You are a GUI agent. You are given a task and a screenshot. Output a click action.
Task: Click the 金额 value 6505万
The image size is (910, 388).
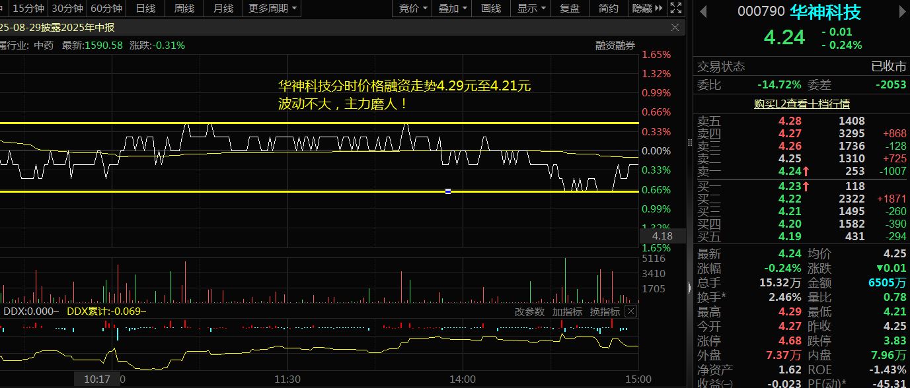pos(888,282)
